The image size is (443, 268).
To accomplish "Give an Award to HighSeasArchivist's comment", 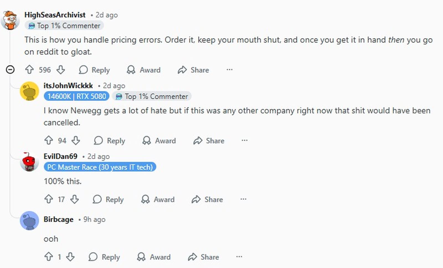I will (x=144, y=70).
